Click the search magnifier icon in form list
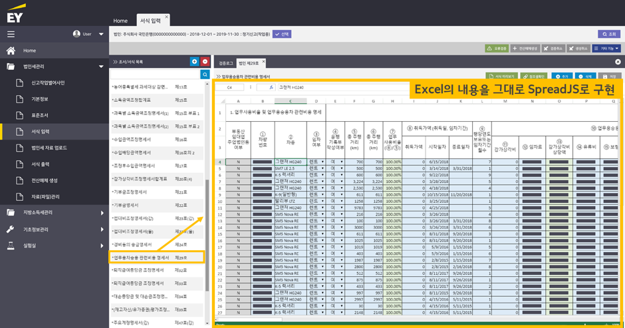This screenshot has height=328, width=625. [205, 75]
